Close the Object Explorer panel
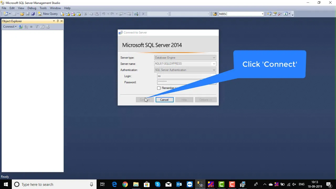This screenshot has width=336, height=189. point(62,21)
